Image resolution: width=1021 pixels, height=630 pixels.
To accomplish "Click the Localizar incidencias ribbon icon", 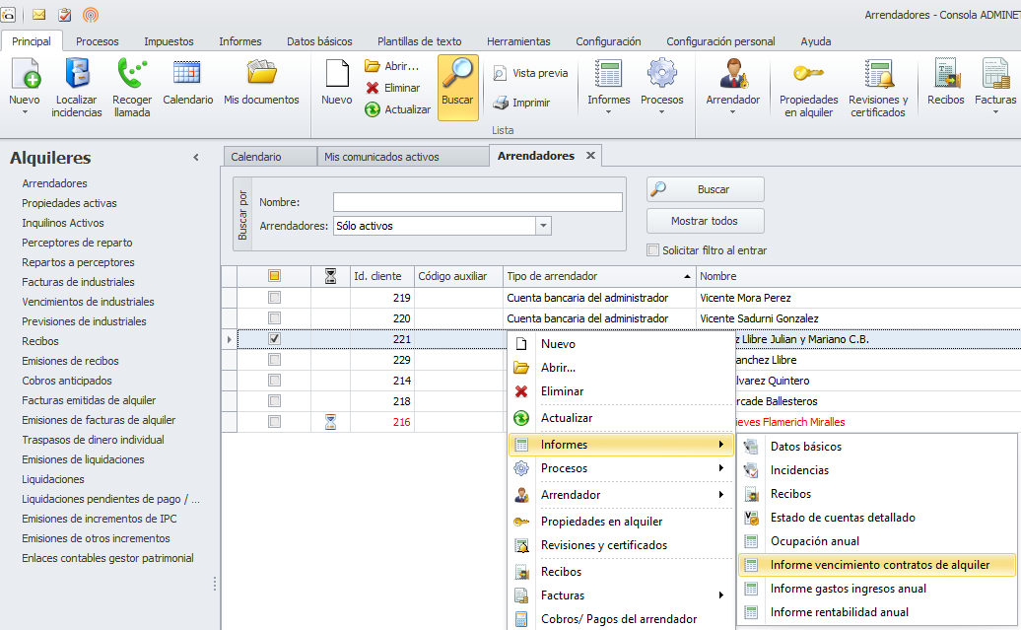I will tap(77, 87).
